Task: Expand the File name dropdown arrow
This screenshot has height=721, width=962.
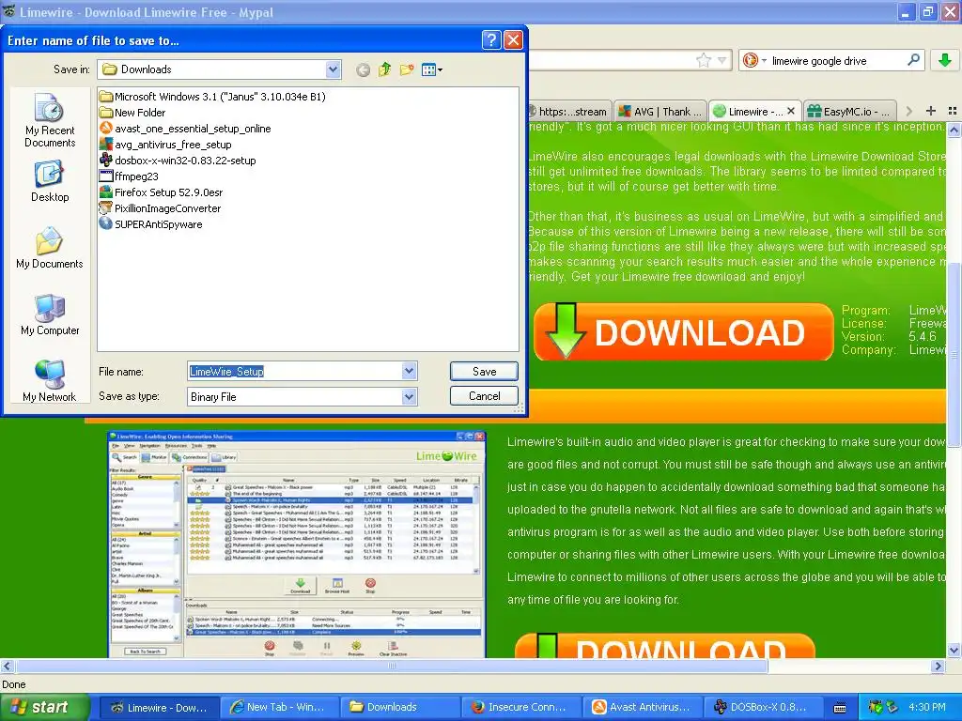Action: pos(410,371)
